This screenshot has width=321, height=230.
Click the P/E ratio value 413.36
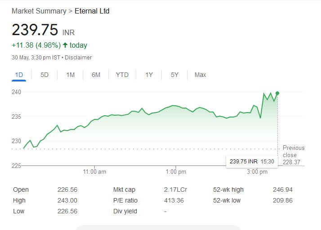tap(174, 200)
